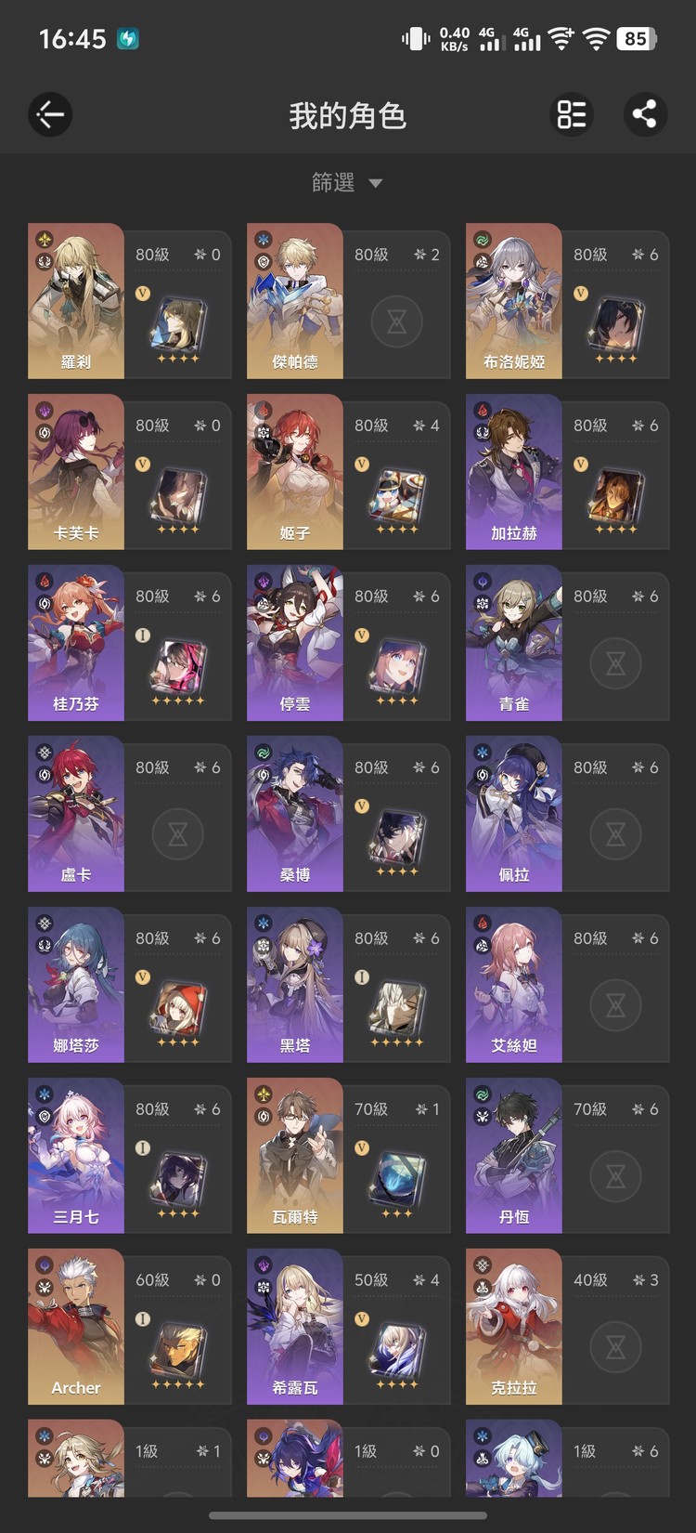696x1533 pixels.
Task: Expand the 篩選 filter dropdown
Action: point(347,183)
